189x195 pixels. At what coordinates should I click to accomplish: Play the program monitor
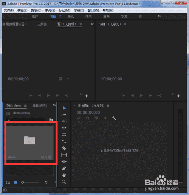[141, 96]
